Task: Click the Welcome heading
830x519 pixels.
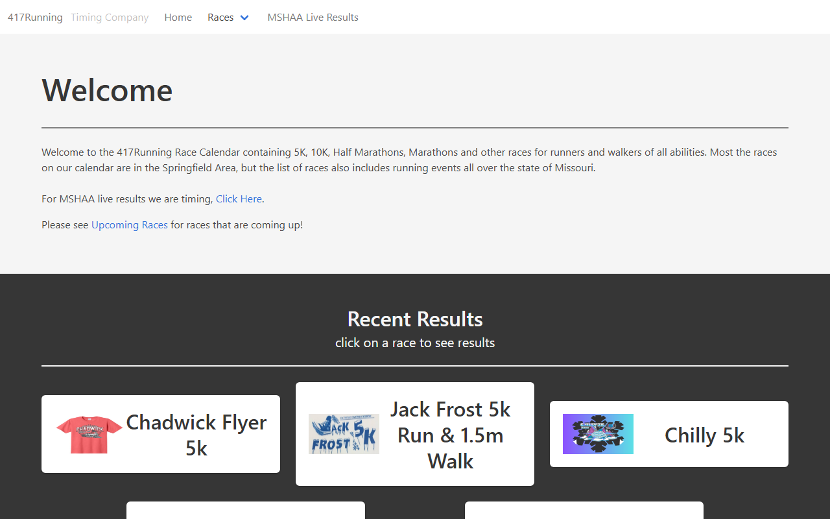Action: (107, 90)
